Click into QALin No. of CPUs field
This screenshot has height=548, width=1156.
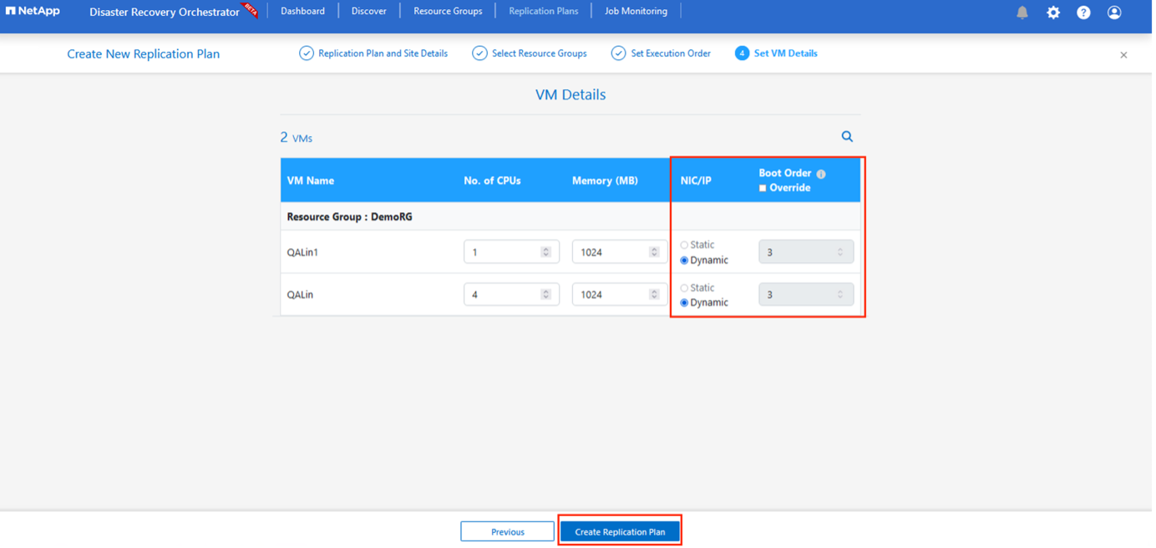click(511, 294)
